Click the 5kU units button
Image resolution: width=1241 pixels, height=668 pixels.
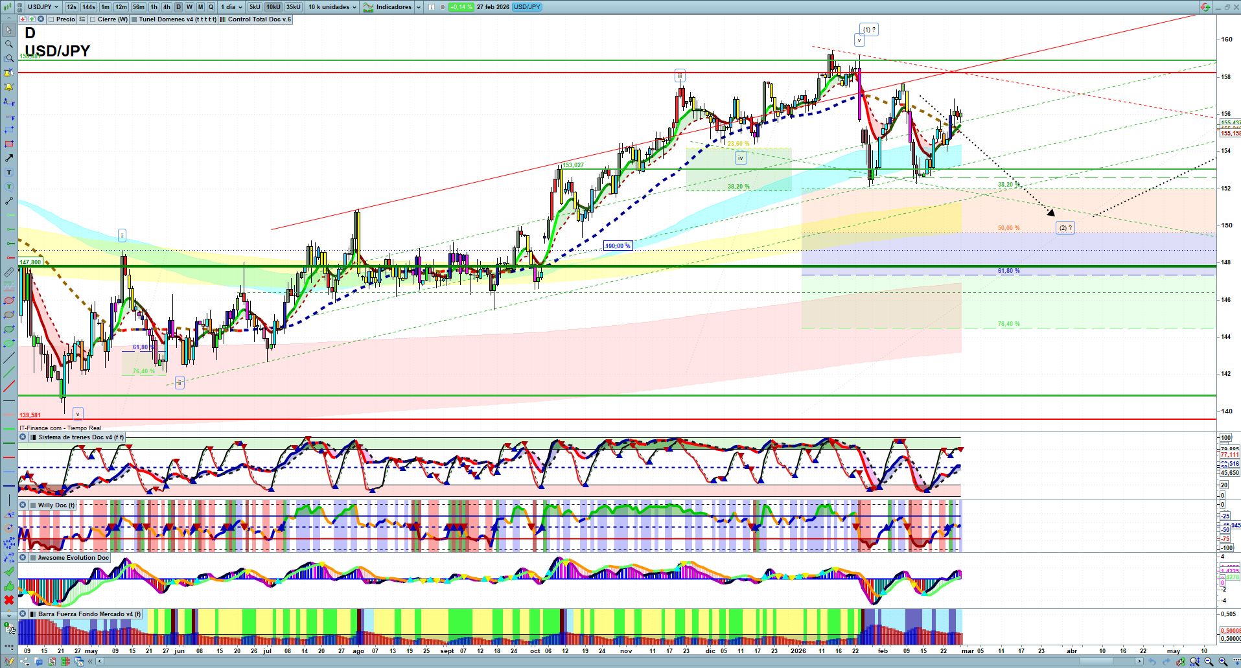coord(255,7)
